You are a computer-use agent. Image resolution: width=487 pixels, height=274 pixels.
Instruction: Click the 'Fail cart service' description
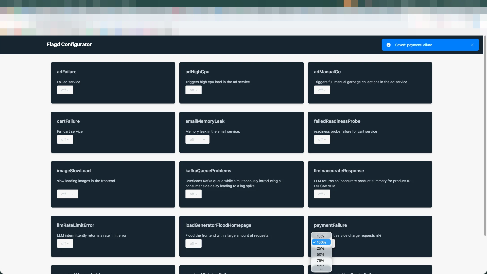point(70,131)
